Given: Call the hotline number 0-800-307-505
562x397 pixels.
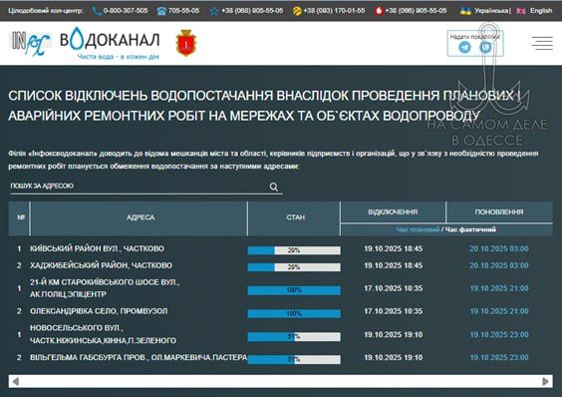Looking at the screenshot, I should tap(126, 11).
